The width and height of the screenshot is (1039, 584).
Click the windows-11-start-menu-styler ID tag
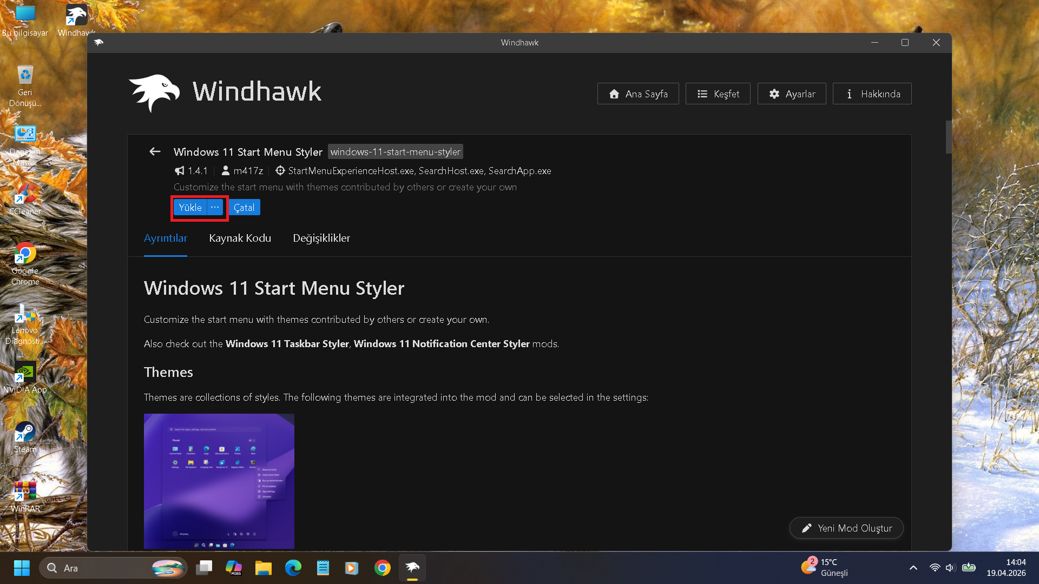tap(396, 152)
